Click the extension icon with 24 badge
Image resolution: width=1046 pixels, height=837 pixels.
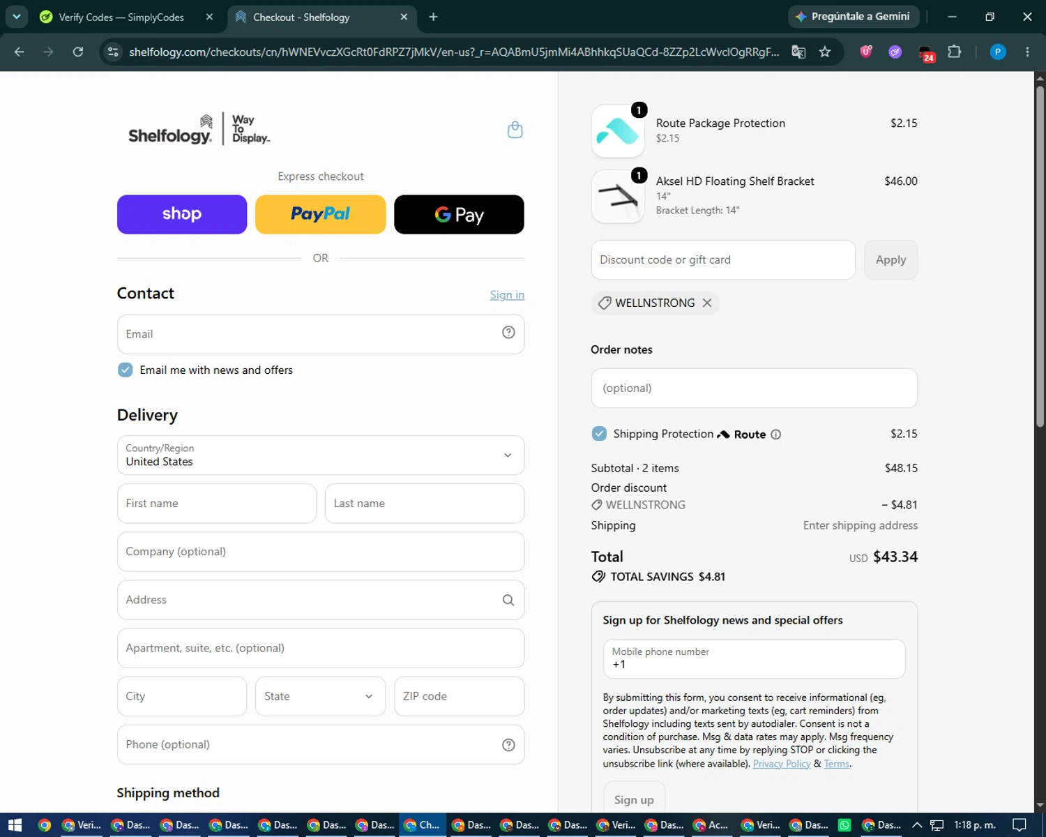click(x=926, y=54)
